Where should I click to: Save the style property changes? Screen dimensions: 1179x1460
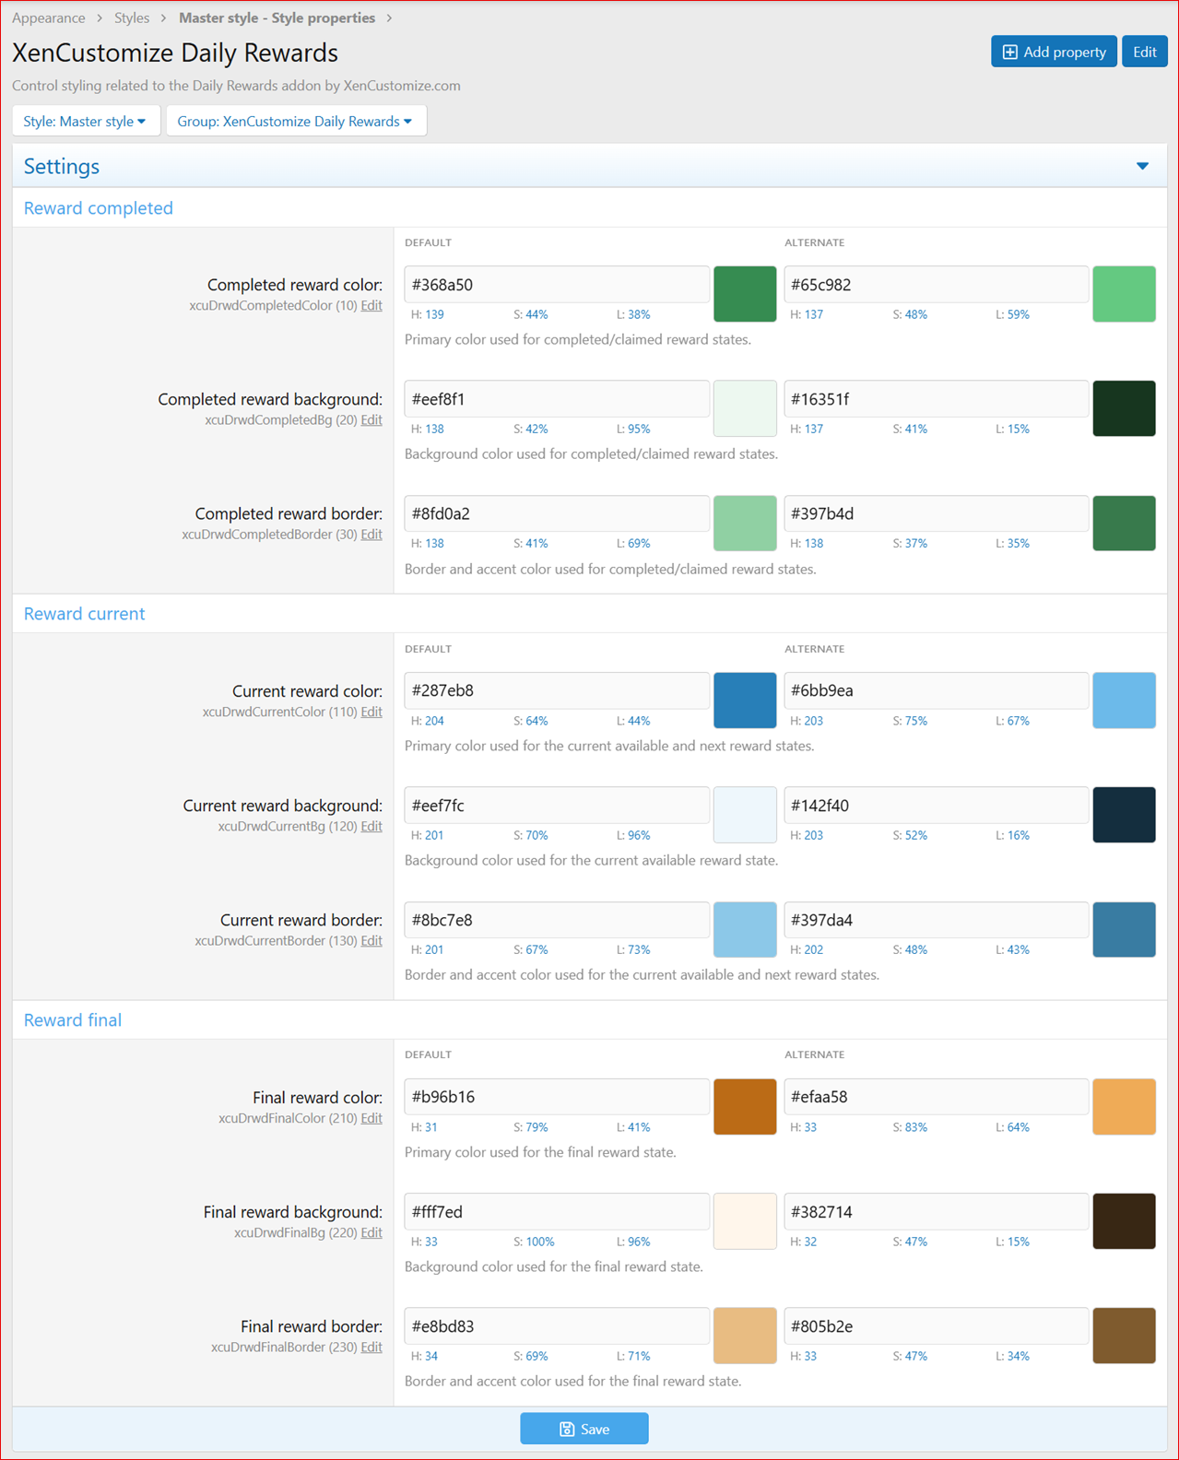(x=584, y=1429)
